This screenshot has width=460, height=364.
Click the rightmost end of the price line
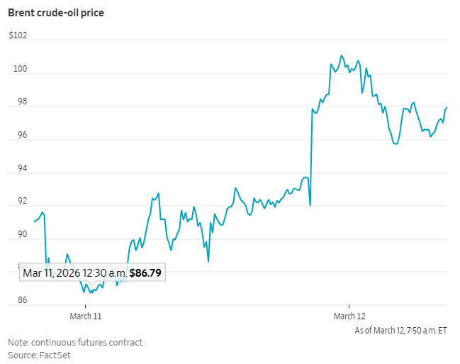click(x=447, y=107)
